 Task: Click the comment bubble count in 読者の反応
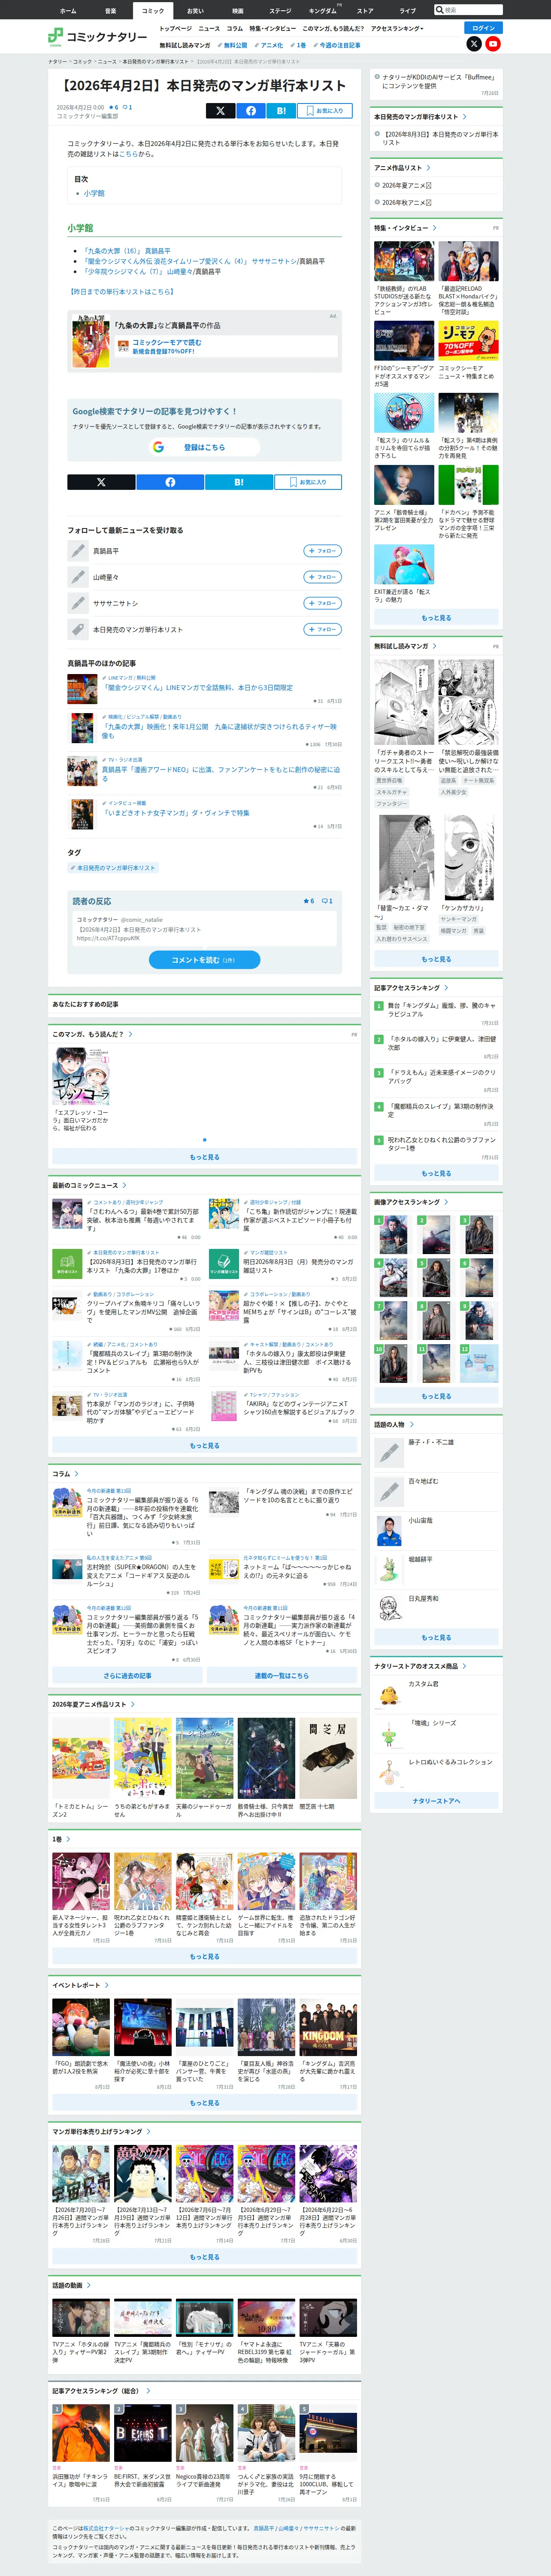326,901
